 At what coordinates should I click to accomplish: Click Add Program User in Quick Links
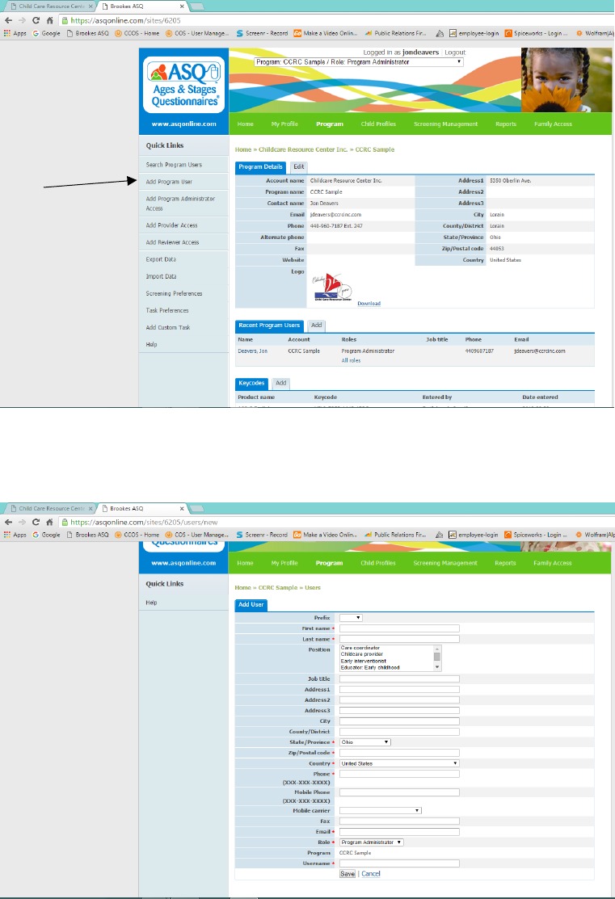[169, 182]
